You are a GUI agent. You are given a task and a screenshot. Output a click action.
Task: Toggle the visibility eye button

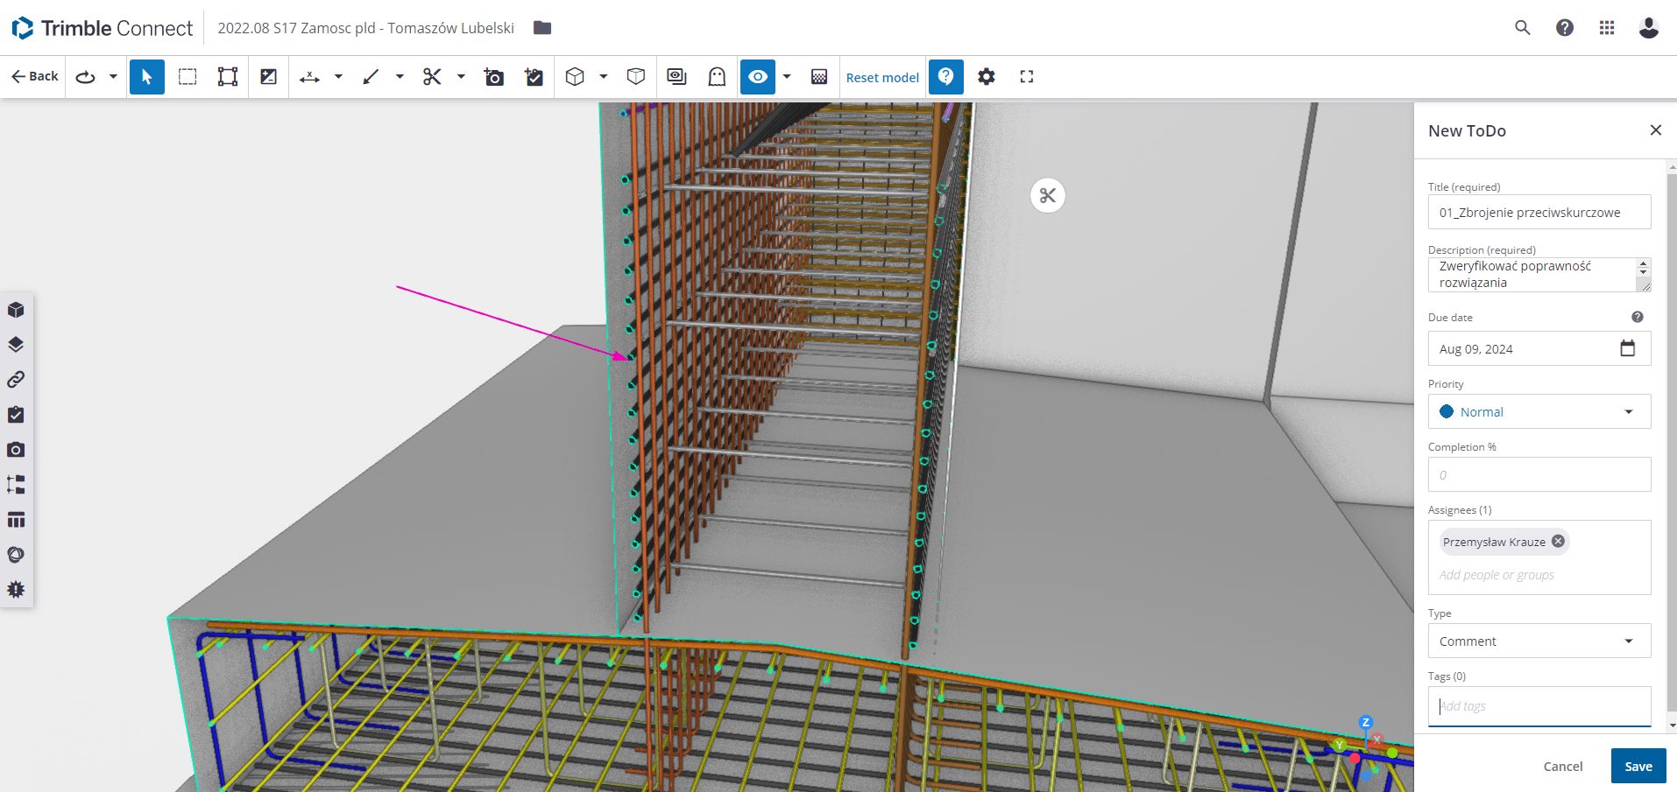758,77
